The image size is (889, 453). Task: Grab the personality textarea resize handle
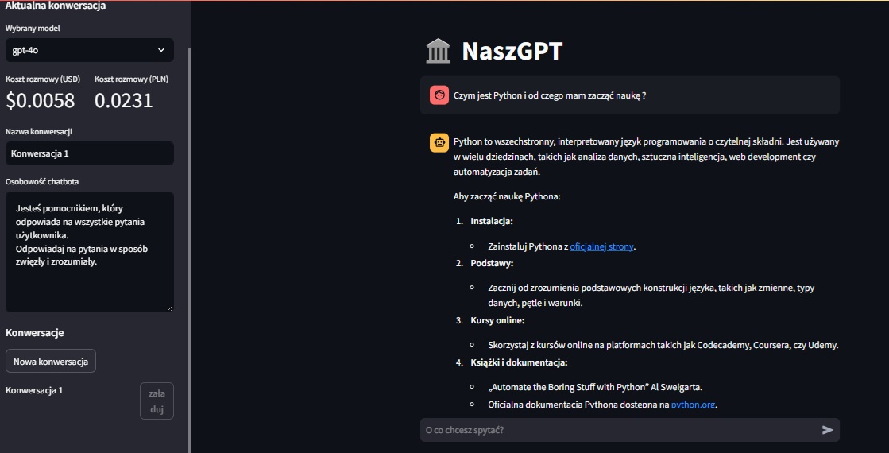169,308
